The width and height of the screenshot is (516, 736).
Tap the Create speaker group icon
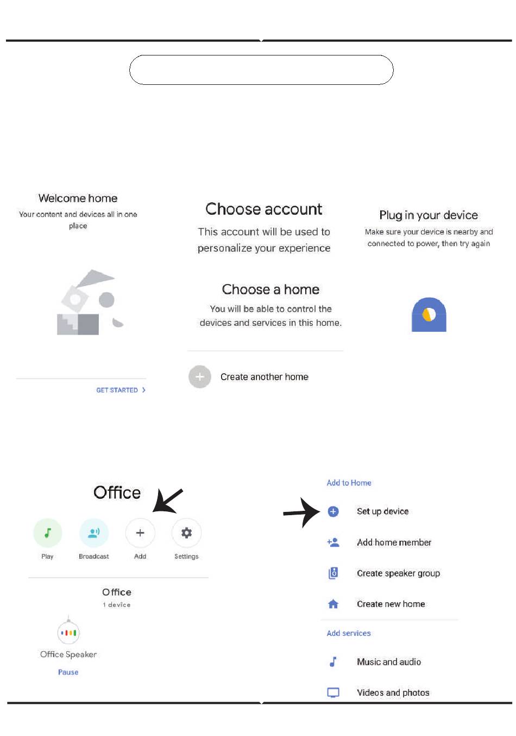[333, 573]
